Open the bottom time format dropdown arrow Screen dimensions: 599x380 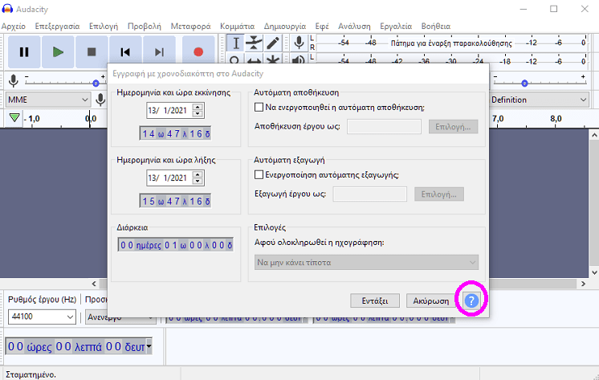[149, 346]
